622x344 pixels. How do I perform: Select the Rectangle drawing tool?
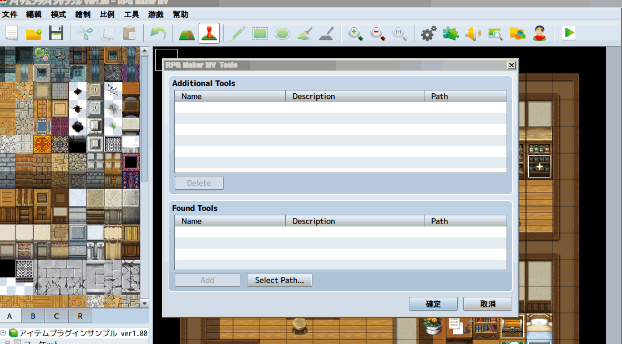260,33
